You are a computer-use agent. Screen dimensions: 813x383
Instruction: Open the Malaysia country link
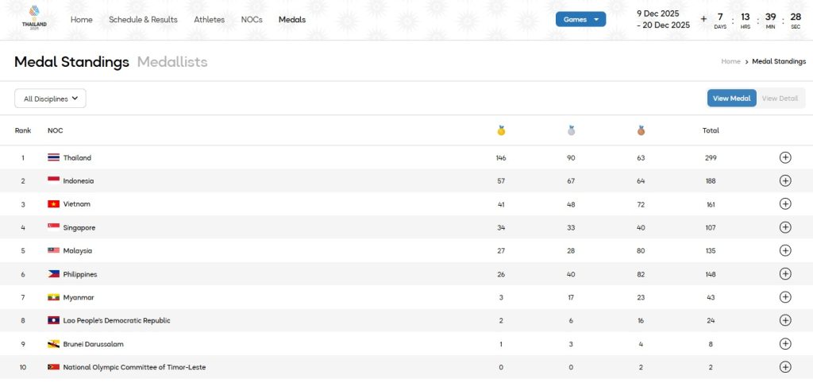coord(78,251)
